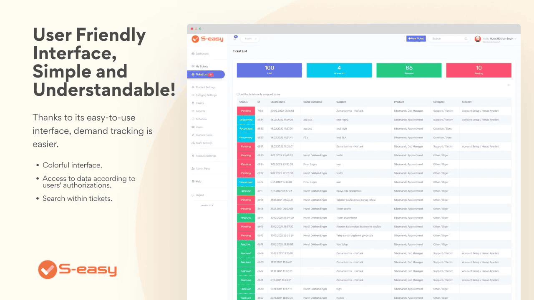Click subject 'Ticket arama'

tap(344, 209)
